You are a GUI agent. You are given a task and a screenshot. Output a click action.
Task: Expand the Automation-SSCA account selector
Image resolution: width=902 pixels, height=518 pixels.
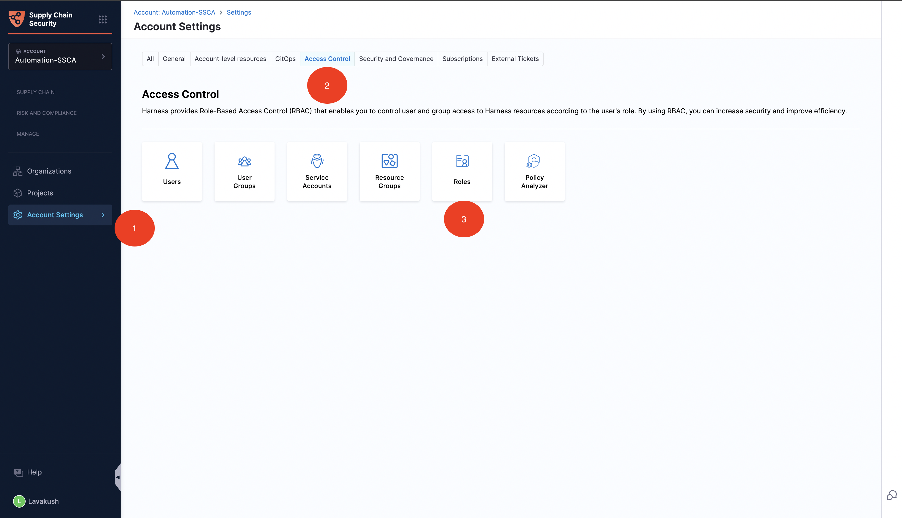pos(60,57)
